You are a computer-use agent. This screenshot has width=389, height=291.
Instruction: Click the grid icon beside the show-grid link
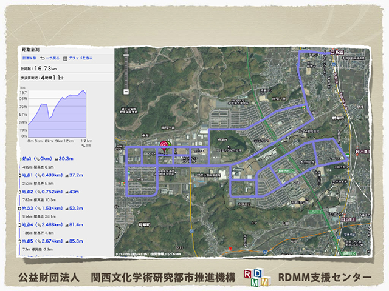point(65,58)
